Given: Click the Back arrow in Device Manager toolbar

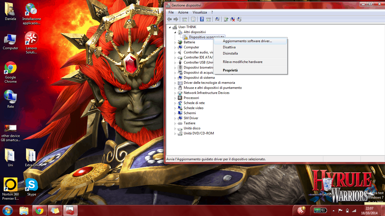Looking at the screenshot, I should [x=169, y=19].
